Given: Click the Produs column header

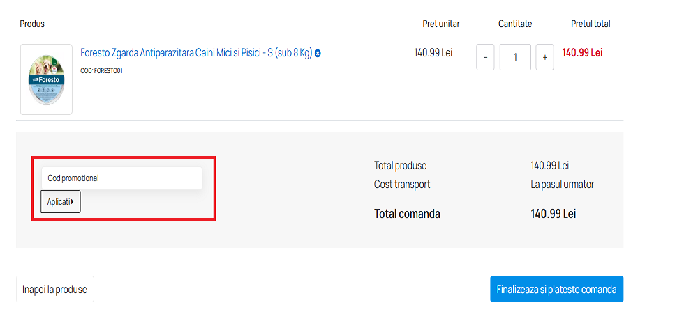Looking at the screenshot, I should 32,24.
